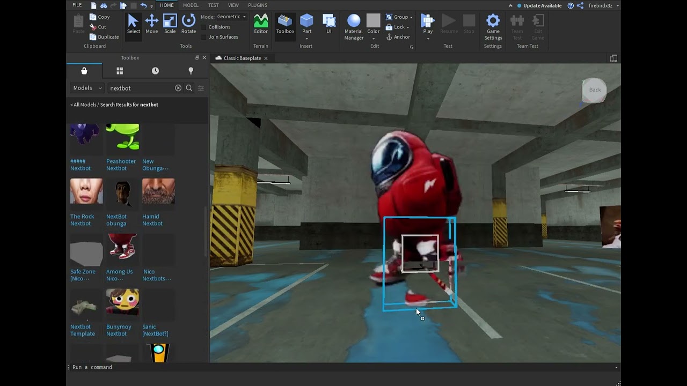687x386 pixels.
Task: Open Material Manager
Action: (354, 27)
